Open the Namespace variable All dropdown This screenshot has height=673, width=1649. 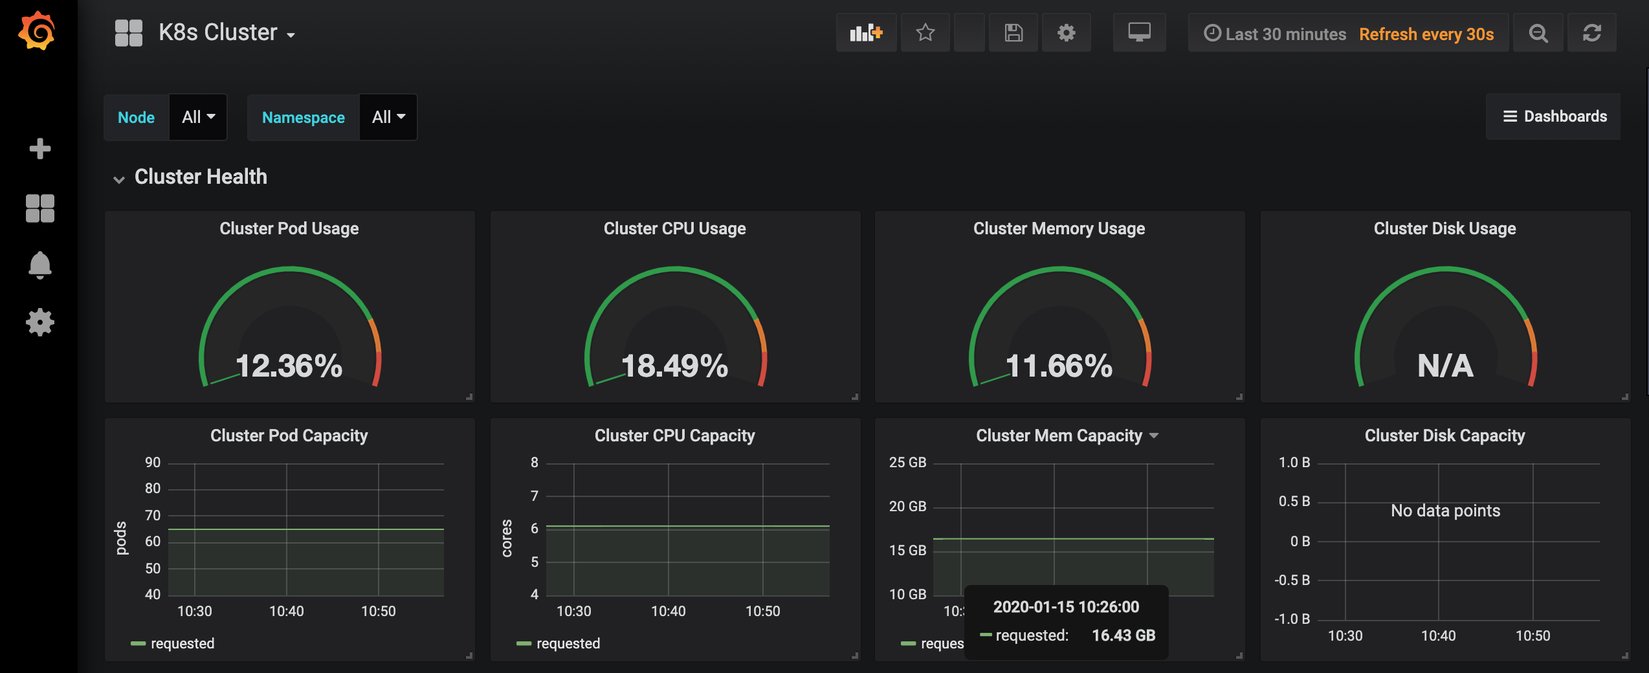pyautogui.click(x=388, y=117)
